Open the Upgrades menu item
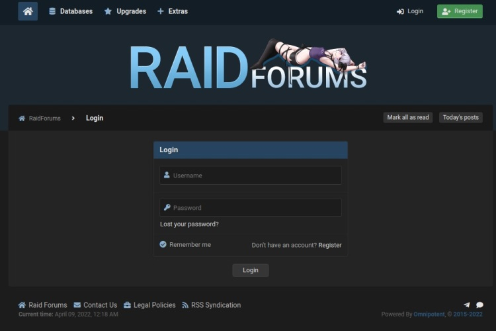Viewport: 496px width, 331px height. 125,11
